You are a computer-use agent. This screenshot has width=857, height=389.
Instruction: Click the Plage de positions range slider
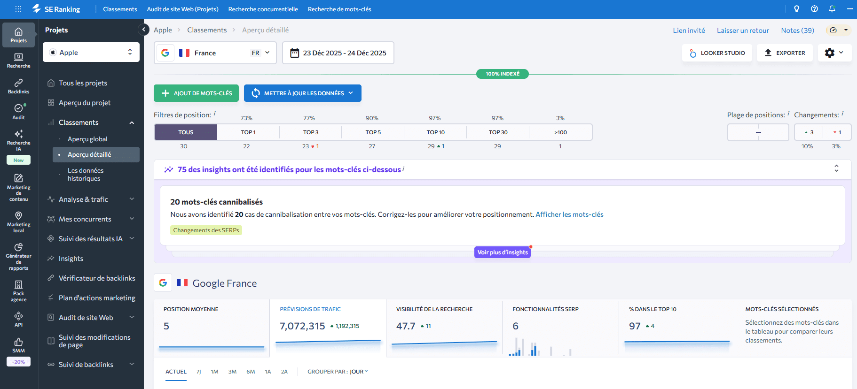point(758,132)
